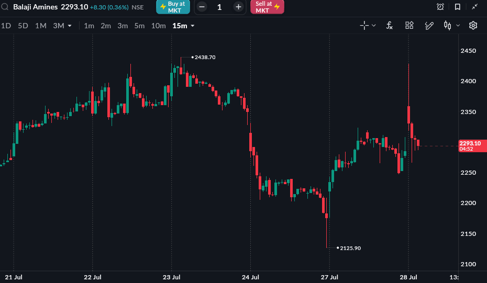
Task: Choose candlestick chart type icon
Action: pos(447,26)
